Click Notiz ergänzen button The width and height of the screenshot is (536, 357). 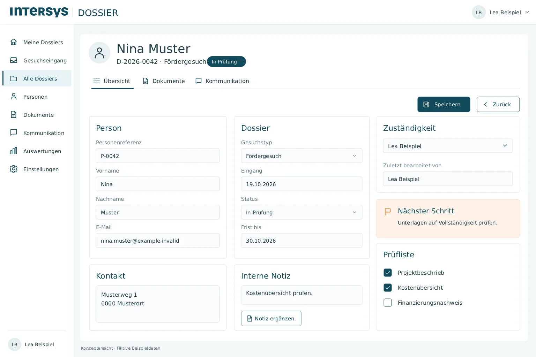point(271,318)
